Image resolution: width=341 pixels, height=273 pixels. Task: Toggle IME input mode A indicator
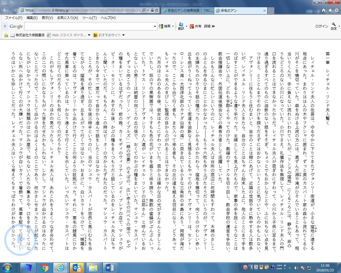click(251, 267)
